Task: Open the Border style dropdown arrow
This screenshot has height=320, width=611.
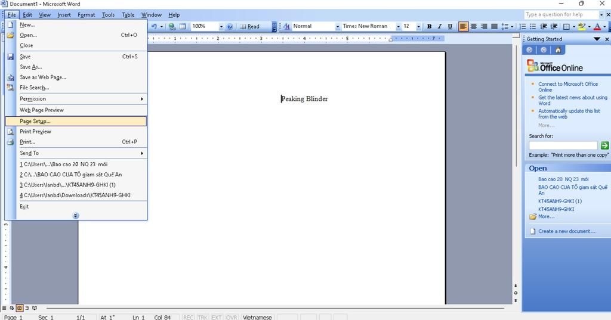Action: [x=573, y=26]
